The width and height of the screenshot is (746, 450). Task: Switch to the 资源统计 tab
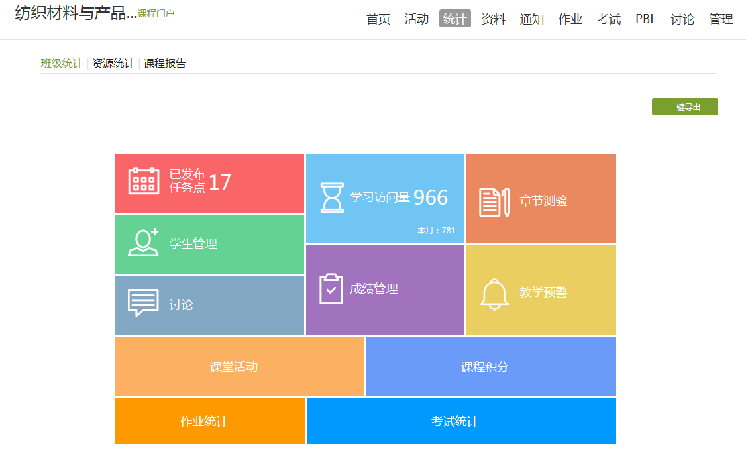[113, 64]
